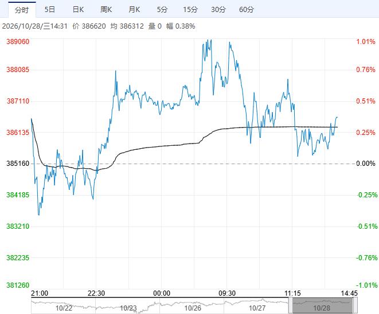Viewport: 379px width, 314px height.
Task: Click the 量 0 volume readout
Action: (155, 26)
